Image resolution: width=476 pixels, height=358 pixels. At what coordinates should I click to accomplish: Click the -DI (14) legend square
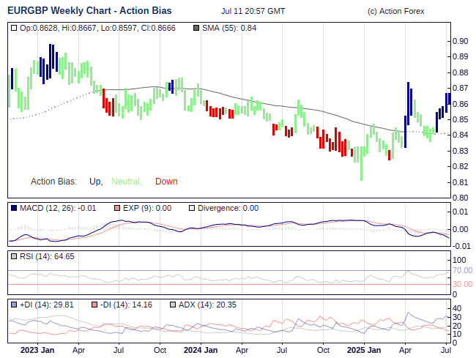pyautogui.click(x=94, y=305)
